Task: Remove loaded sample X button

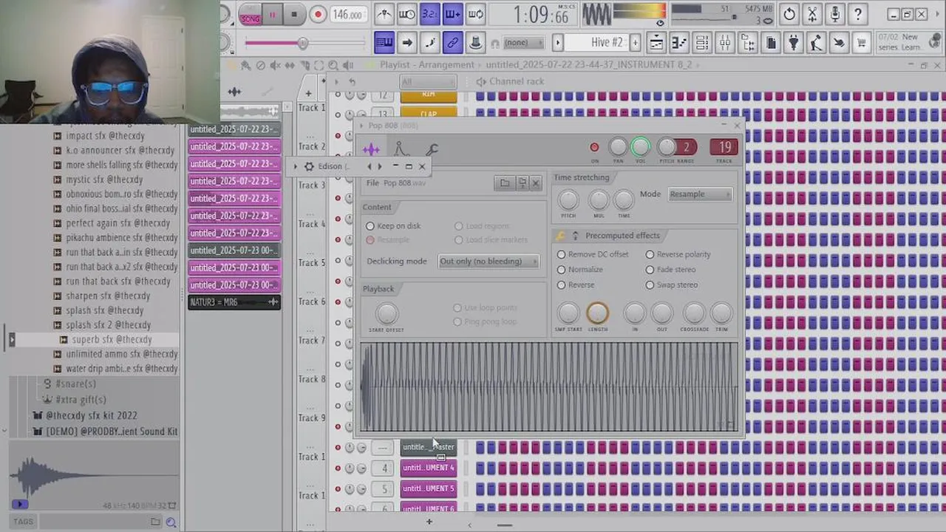Action: tap(536, 183)
